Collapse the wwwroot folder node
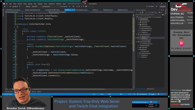Viewport: 195px width, 110px height. tap(138, 50)
